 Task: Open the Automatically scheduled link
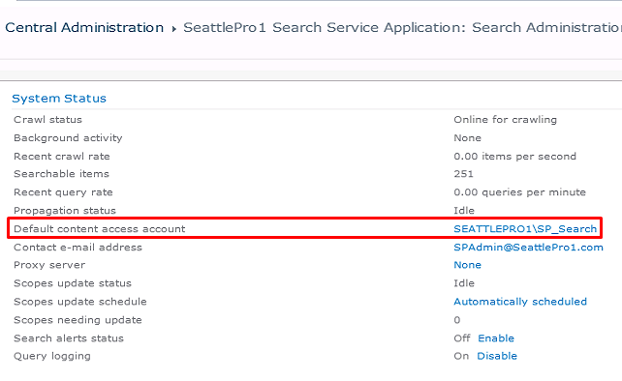pos(520,302)
